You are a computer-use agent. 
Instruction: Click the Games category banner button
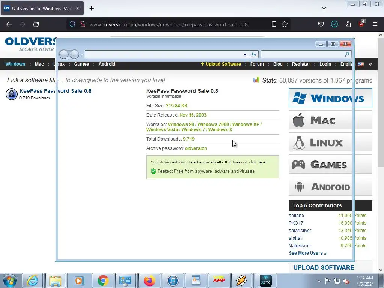pos(330,164)
